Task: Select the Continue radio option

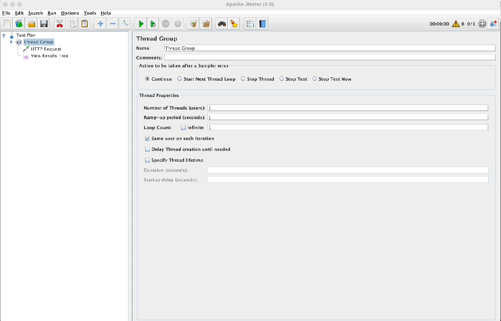Action: (x=159, y=79)
